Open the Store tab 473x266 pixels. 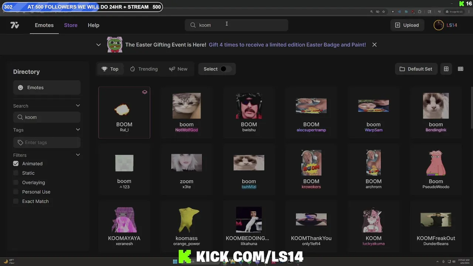click(x=71, y=25)
